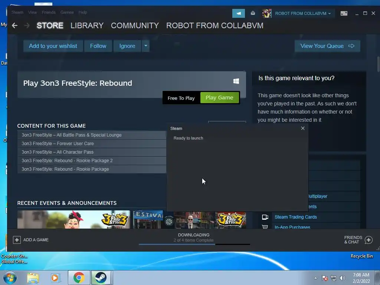Open the Windows Start menu

coord(10,278)
